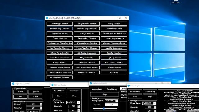Open VyprVPN Reg Checker
The width and height of the screenshot is (199, 112).
[x=87, y=48]
